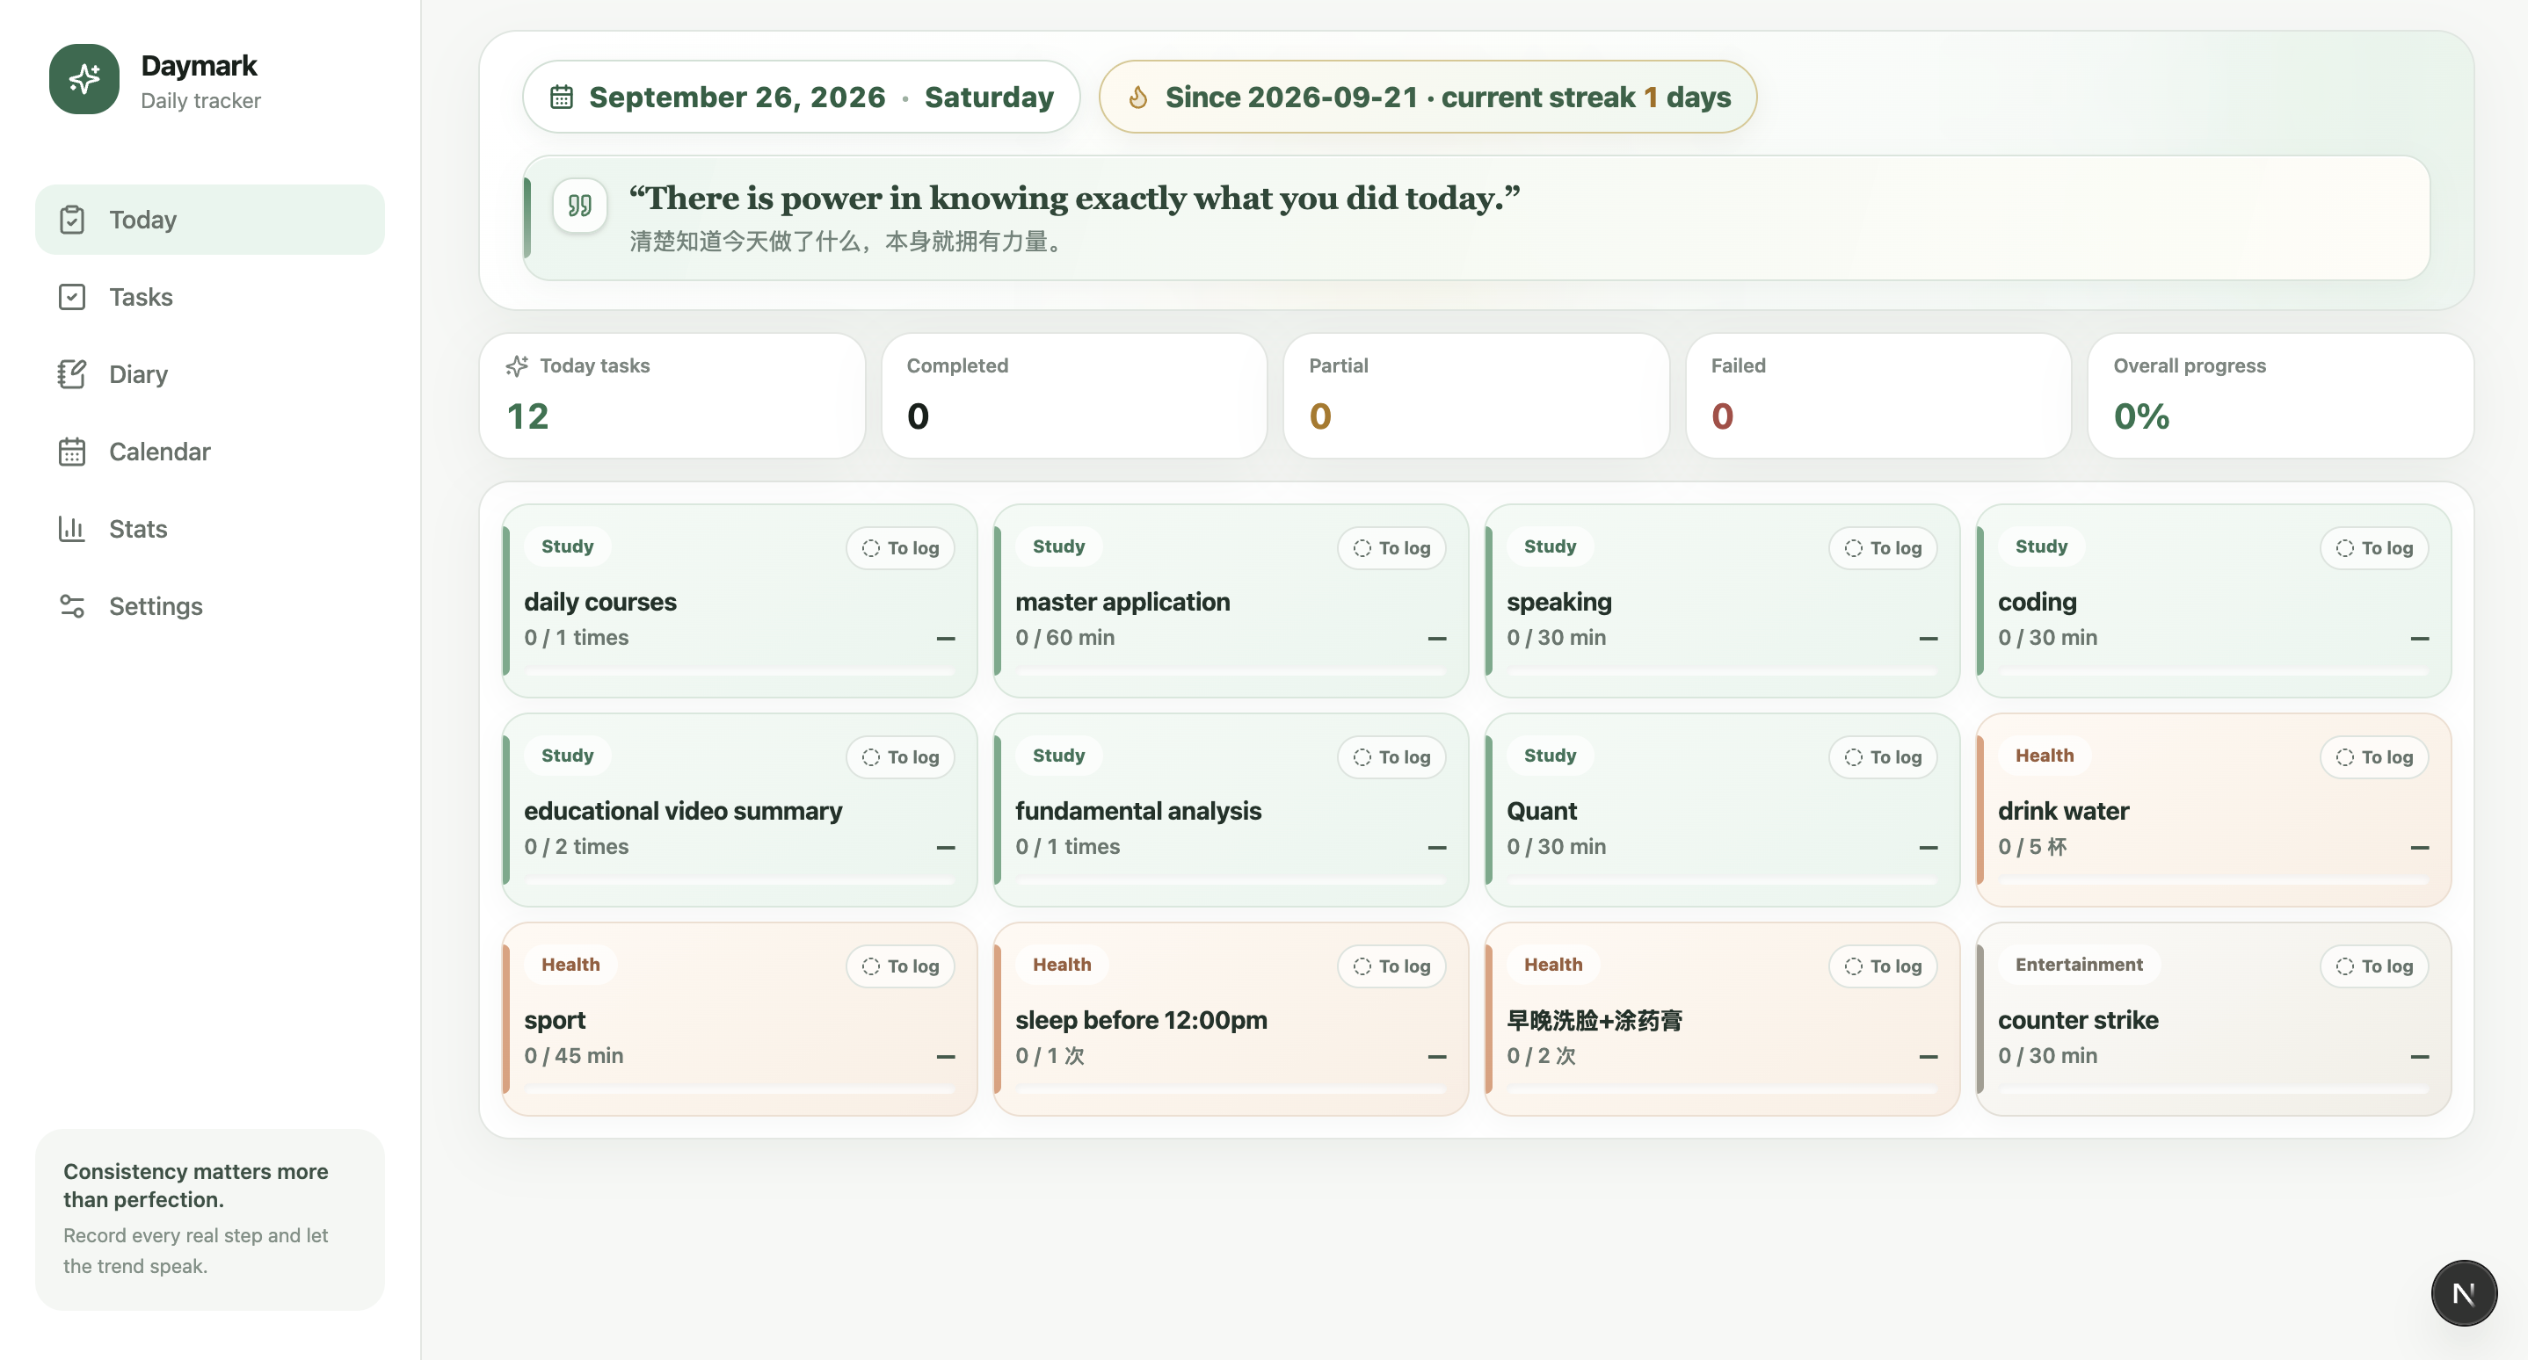Screen dimensions: 2528x1360
Task: Click To log on daily courses card
Action: (900, 548)
